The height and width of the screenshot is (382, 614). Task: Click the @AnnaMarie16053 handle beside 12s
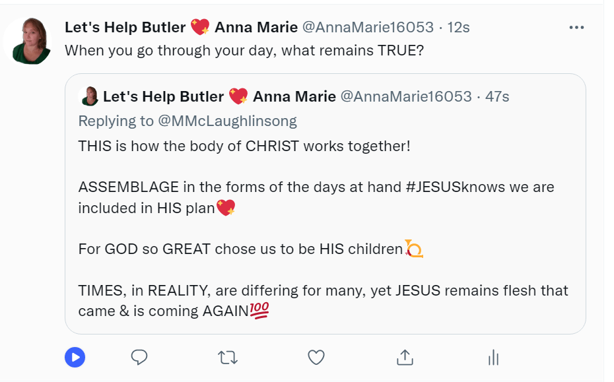click(368, 27)
